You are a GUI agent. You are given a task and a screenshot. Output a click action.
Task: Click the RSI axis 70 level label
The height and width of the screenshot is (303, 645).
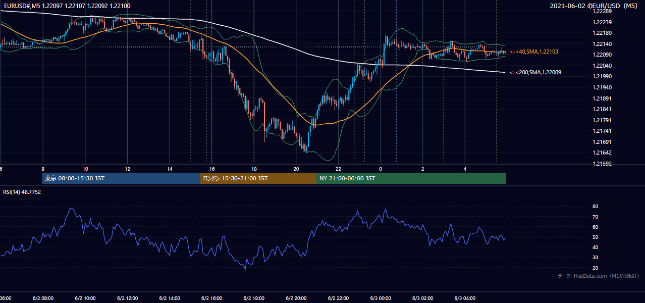tap(596, 217)
